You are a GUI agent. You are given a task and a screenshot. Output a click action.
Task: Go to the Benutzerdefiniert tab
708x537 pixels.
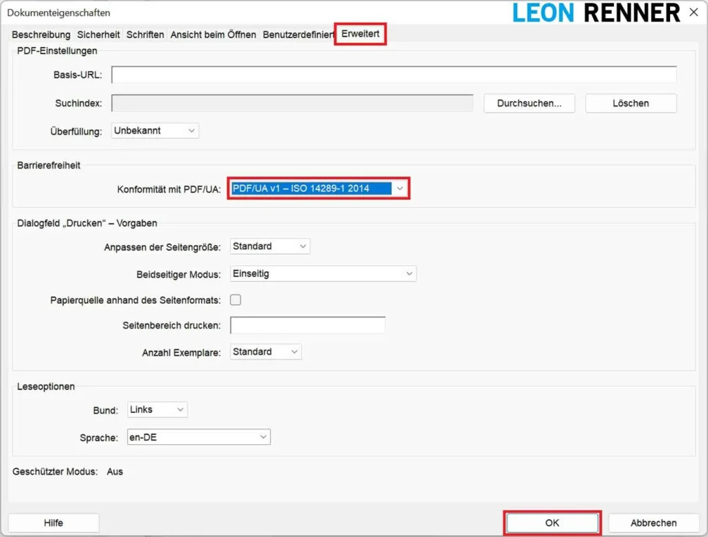298,35
